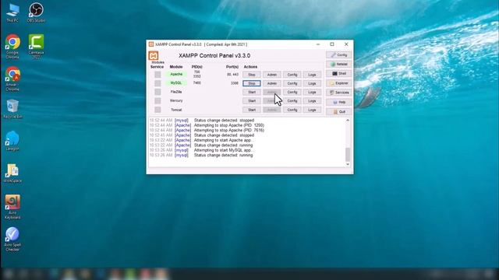
Task: Open the Mercury Config menu
Action: point(292,101)
